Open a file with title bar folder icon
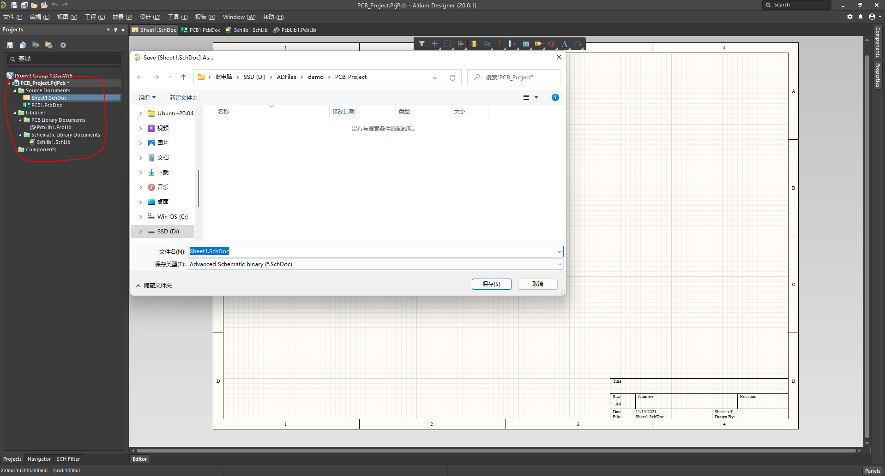This screenshot has height=476, width=885. point(35,5)
